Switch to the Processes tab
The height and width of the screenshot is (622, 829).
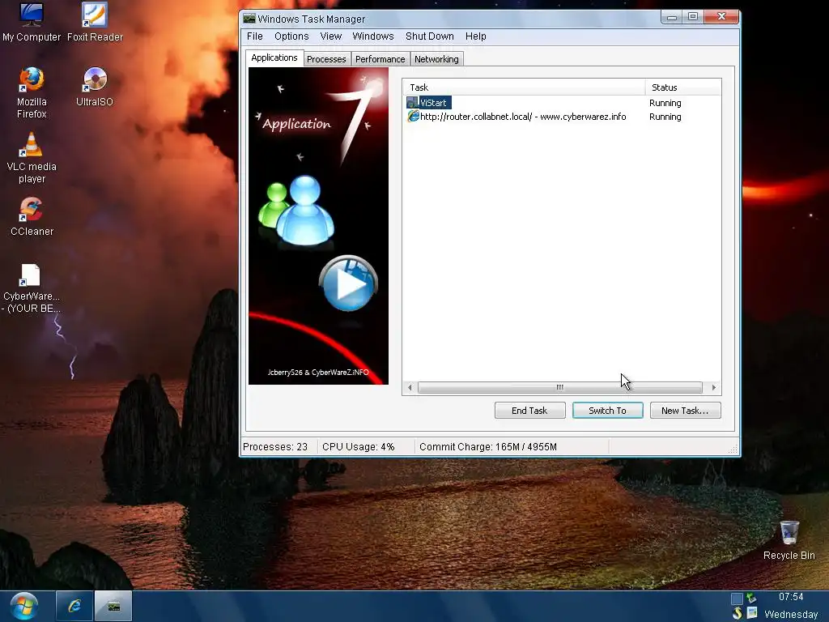(x=326, y=59)
